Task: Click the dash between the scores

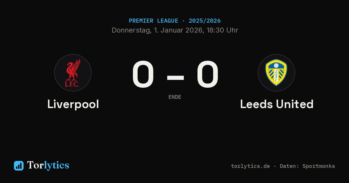Action: tap(175, 77)
